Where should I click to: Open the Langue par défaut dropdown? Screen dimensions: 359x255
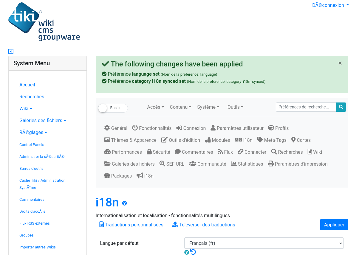tap(264, 243)
